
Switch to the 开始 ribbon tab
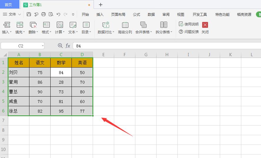(x=85, y=15)
